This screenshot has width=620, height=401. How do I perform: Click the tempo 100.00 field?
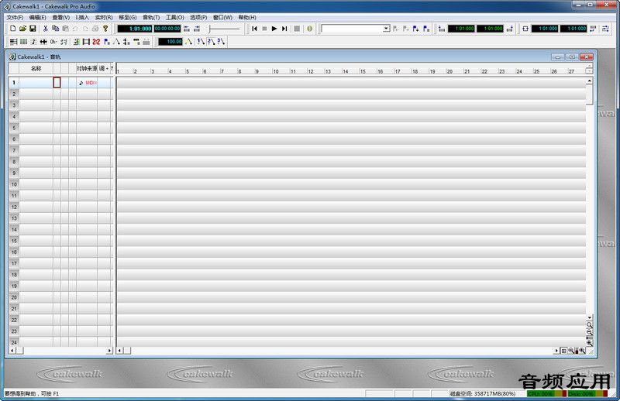170,42
